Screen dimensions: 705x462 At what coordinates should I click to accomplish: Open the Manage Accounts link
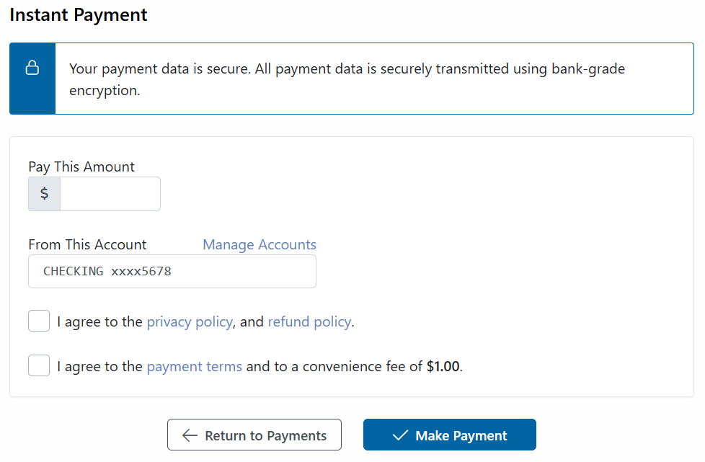[260, 244]
